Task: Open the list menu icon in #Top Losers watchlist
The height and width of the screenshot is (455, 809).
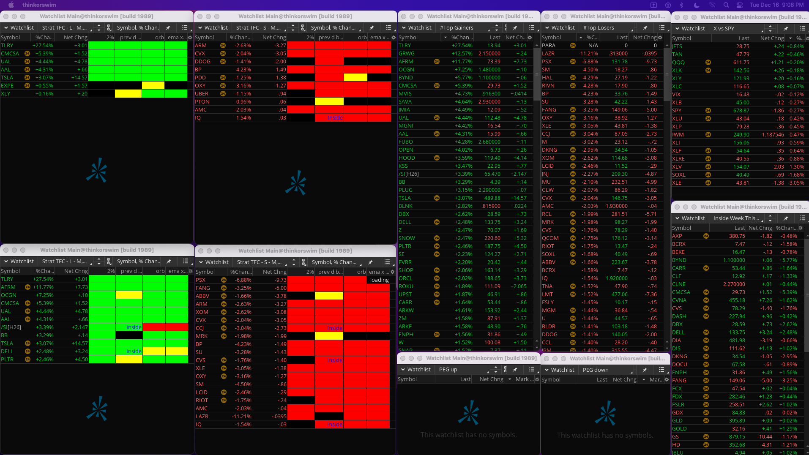Action: tap(661, 27)
